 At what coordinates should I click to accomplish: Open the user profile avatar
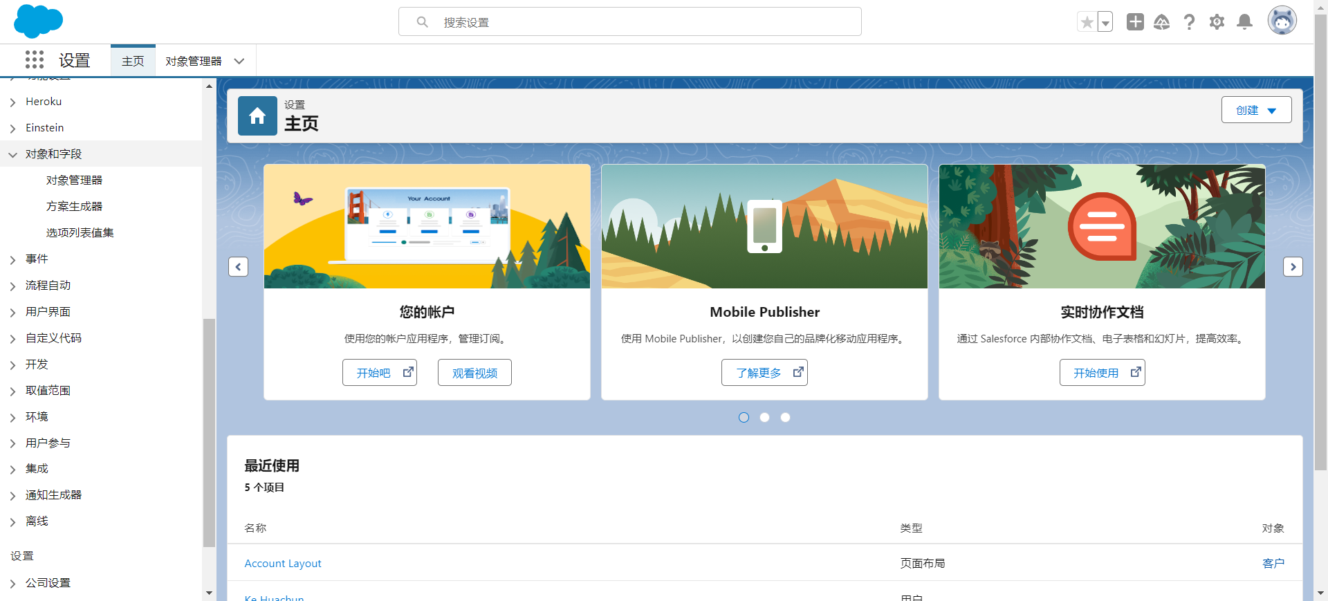1282,21
